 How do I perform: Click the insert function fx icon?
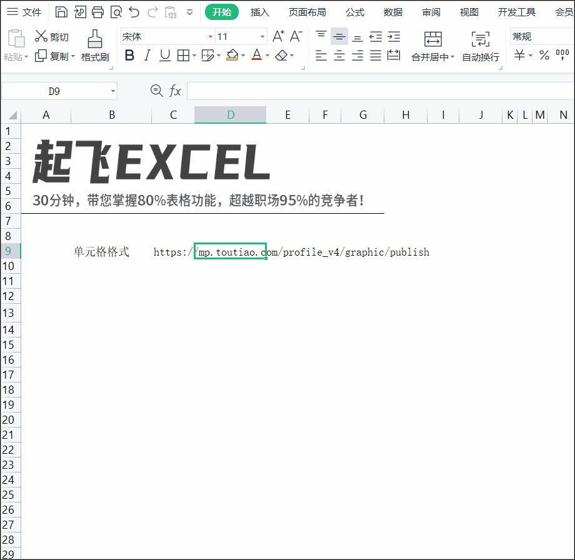[x=175, y=91]
